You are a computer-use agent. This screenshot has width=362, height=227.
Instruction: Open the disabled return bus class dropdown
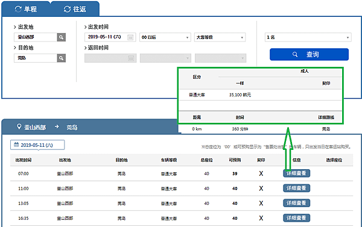[x=220, y=58]
